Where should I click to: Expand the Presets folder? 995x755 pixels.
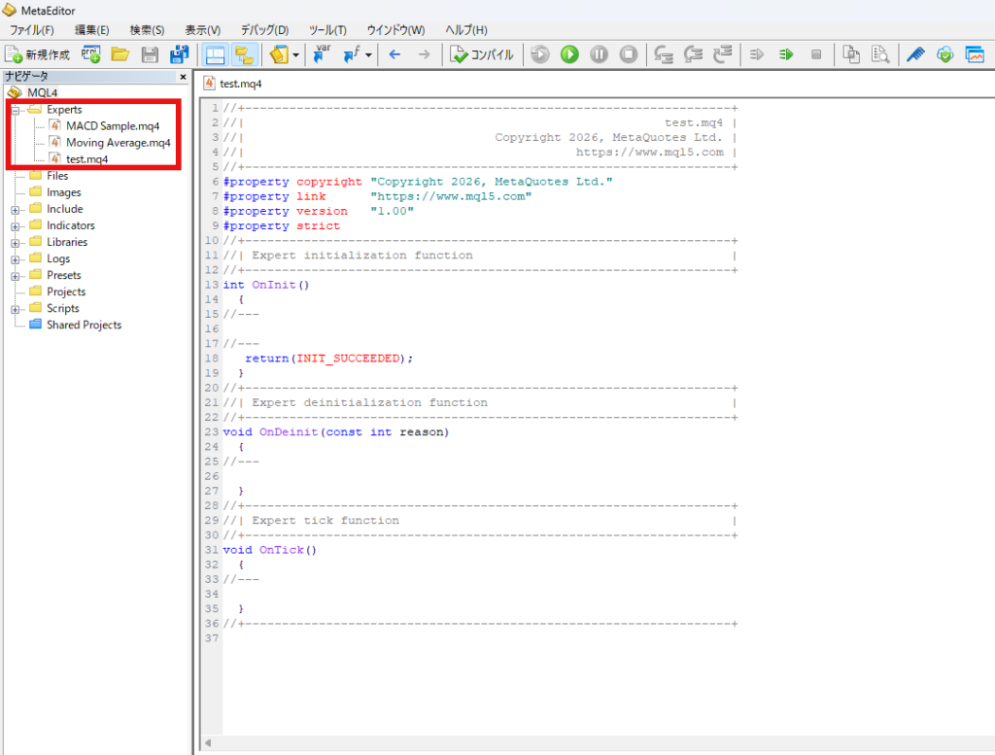point(16,276)
